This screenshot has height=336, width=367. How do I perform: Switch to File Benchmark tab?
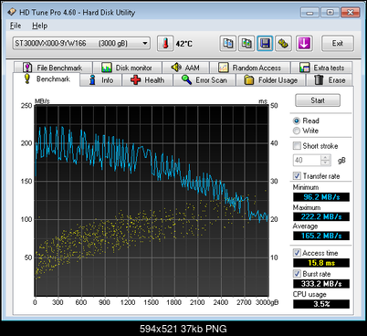[x=53, y=68]
